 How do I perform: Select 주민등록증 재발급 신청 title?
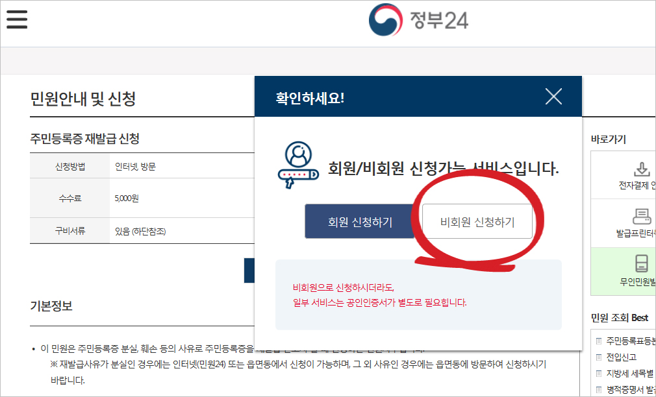(84, 138)
